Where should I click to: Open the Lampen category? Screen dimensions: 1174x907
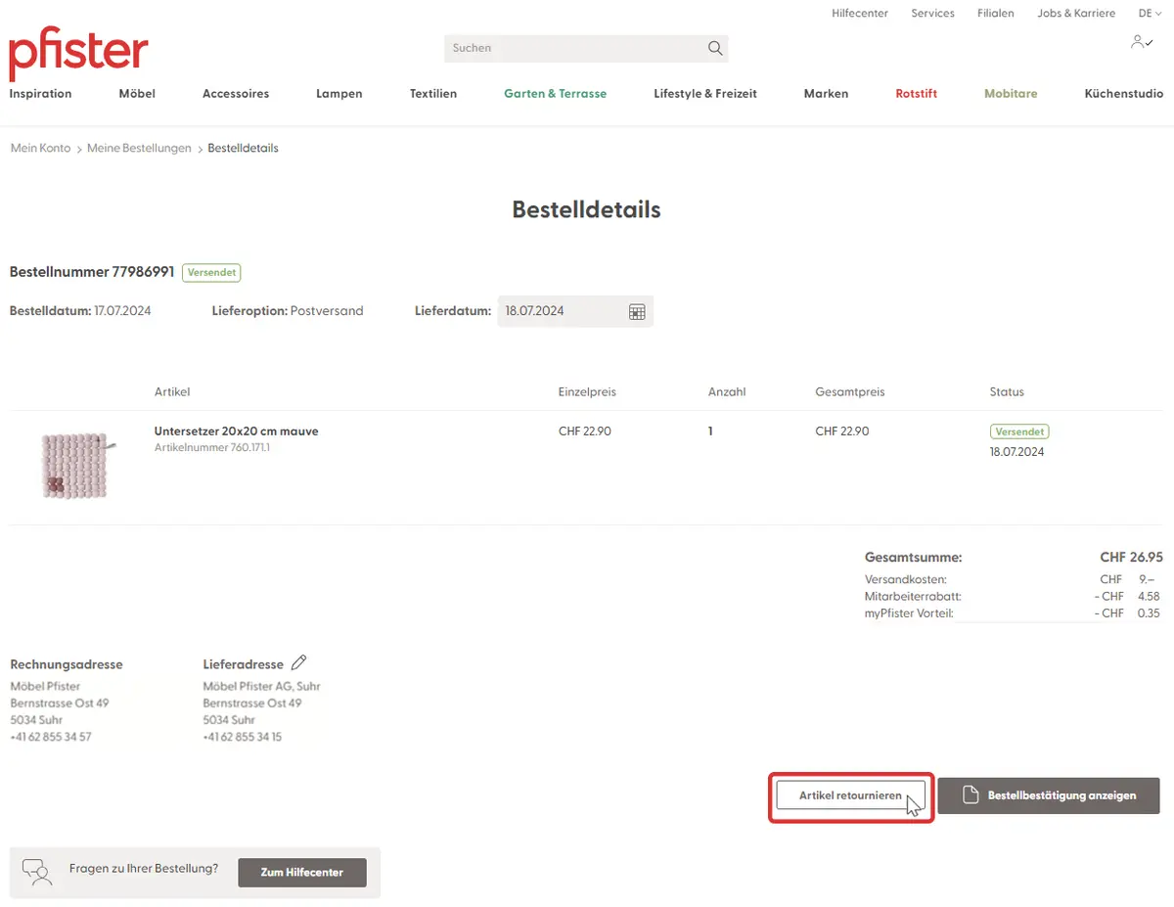(x=339, y=94)
